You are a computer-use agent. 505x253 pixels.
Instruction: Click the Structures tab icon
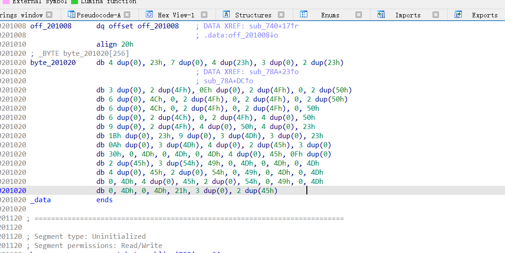[227, 14]
